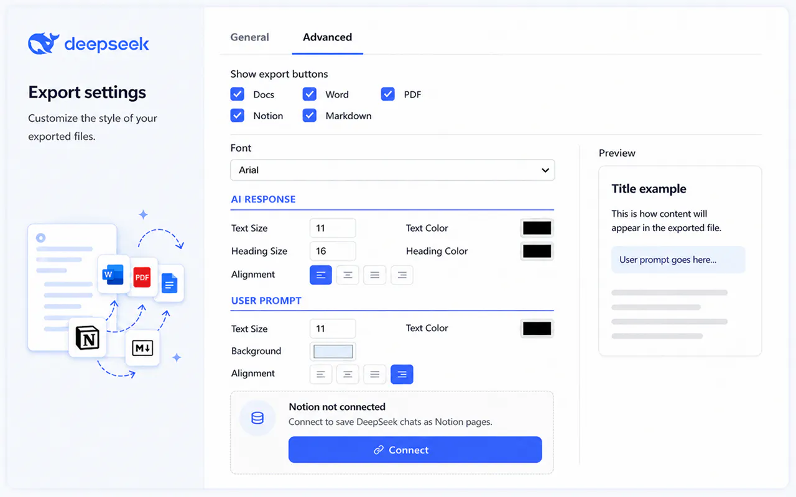Click the Markdown icon in the illustration

142,348
